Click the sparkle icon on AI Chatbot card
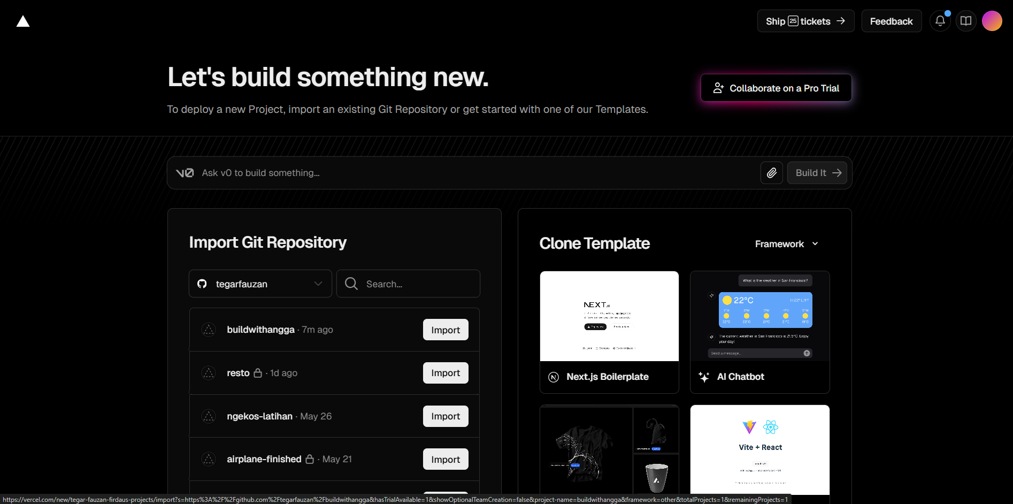1013x504 pixels. (x=704, y=377)
